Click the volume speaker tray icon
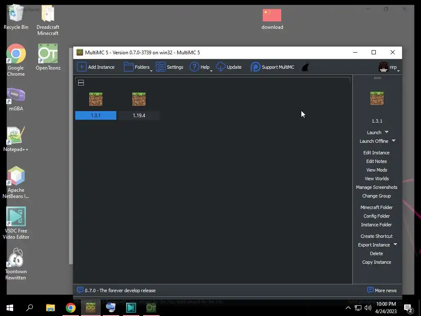 pos(368,308)
